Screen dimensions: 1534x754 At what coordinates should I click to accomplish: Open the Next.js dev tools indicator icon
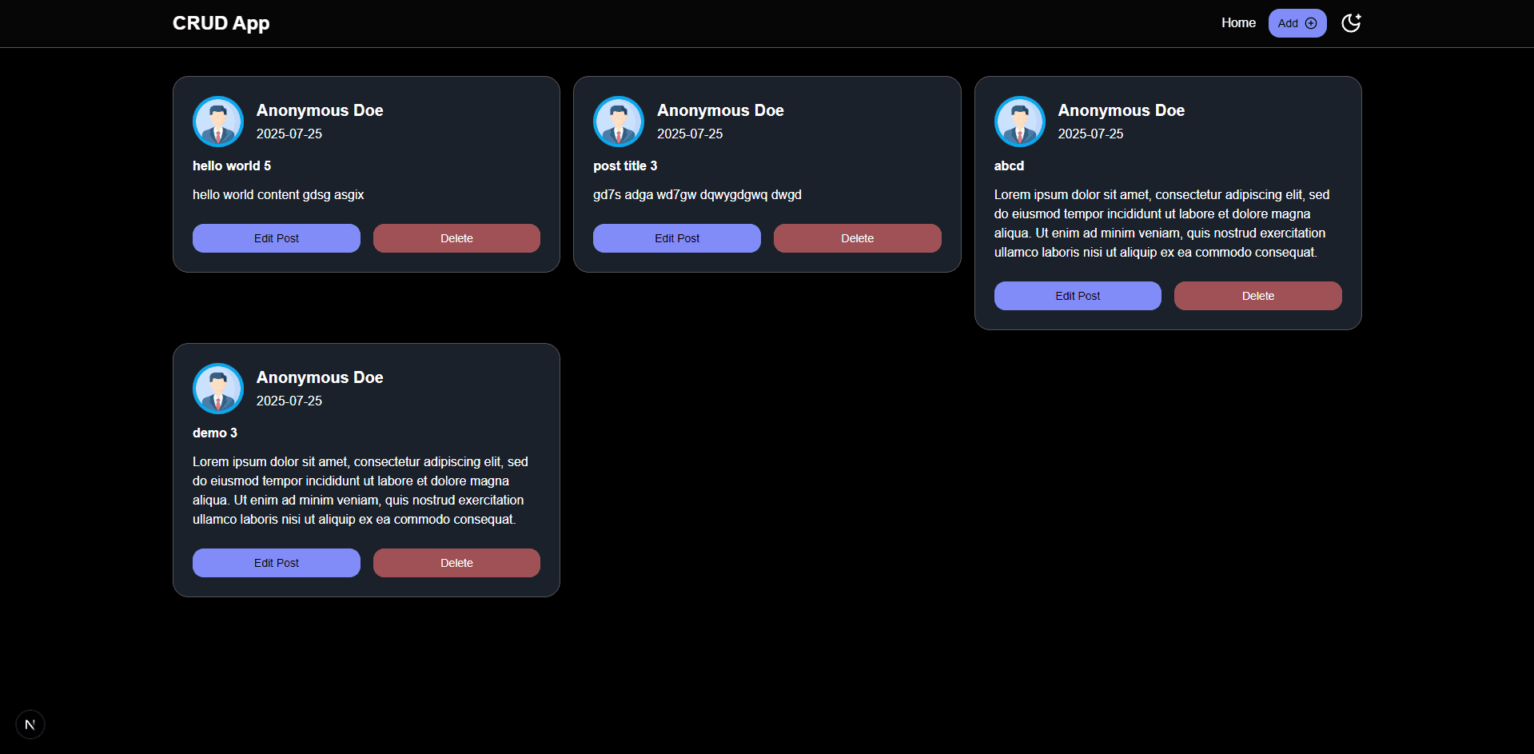pos(30,724)
